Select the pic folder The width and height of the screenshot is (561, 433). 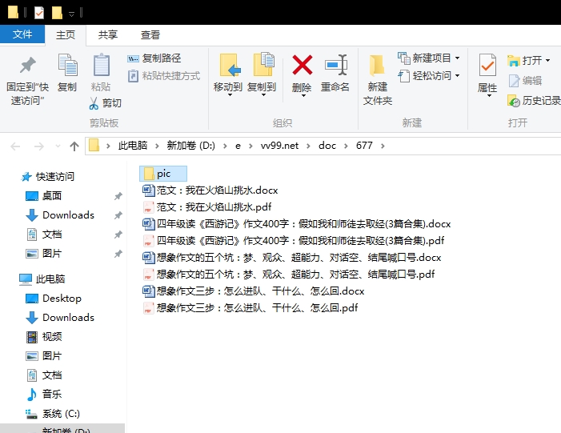(x=163, y=174)
